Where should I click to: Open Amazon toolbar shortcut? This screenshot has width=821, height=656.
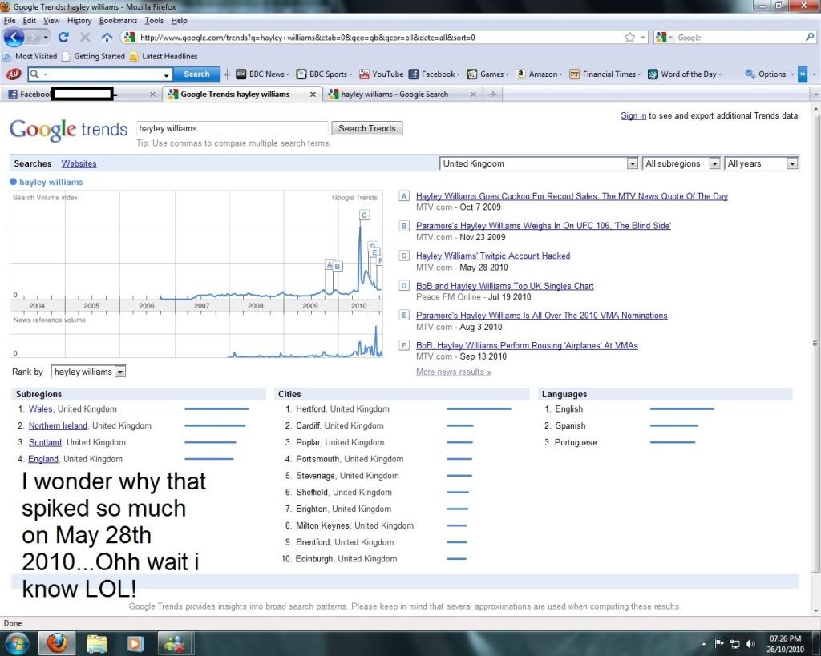539,74
